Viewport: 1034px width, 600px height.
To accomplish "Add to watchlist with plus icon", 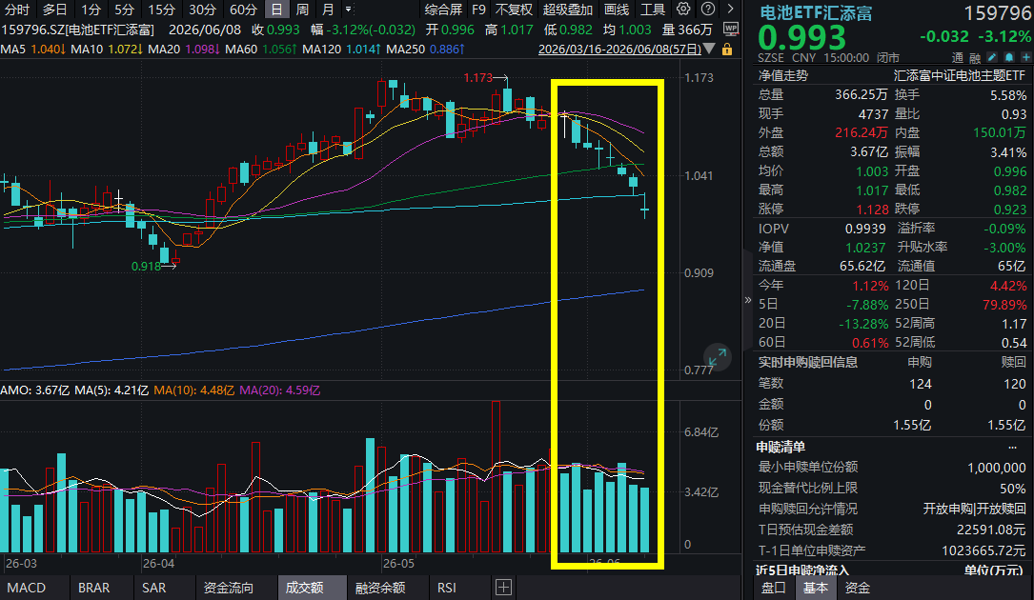I will point(1025,58).
